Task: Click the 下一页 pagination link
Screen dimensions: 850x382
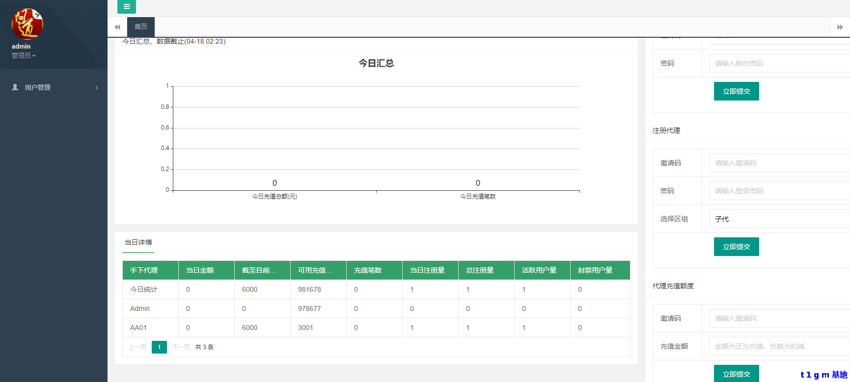Action: [x=181, y=347]
